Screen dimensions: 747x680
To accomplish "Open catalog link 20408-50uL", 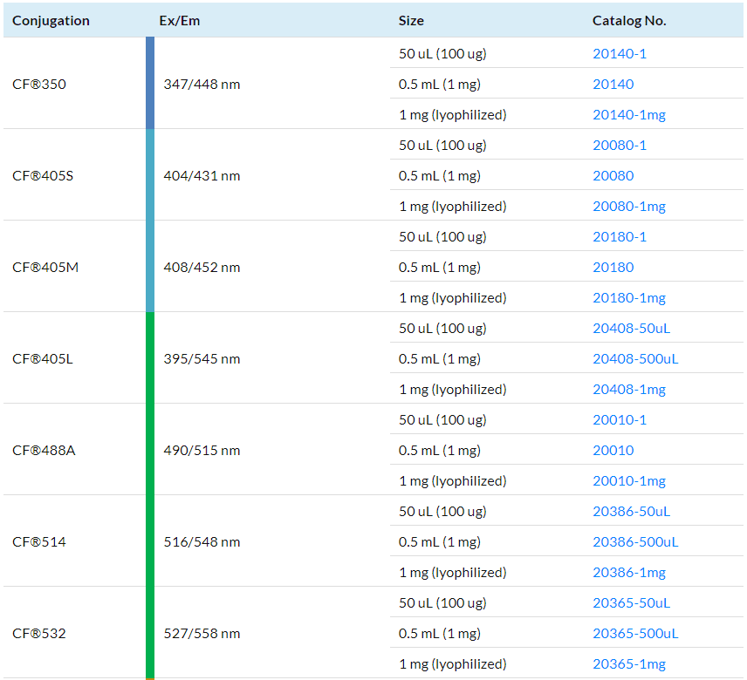I will click(632, 329).
